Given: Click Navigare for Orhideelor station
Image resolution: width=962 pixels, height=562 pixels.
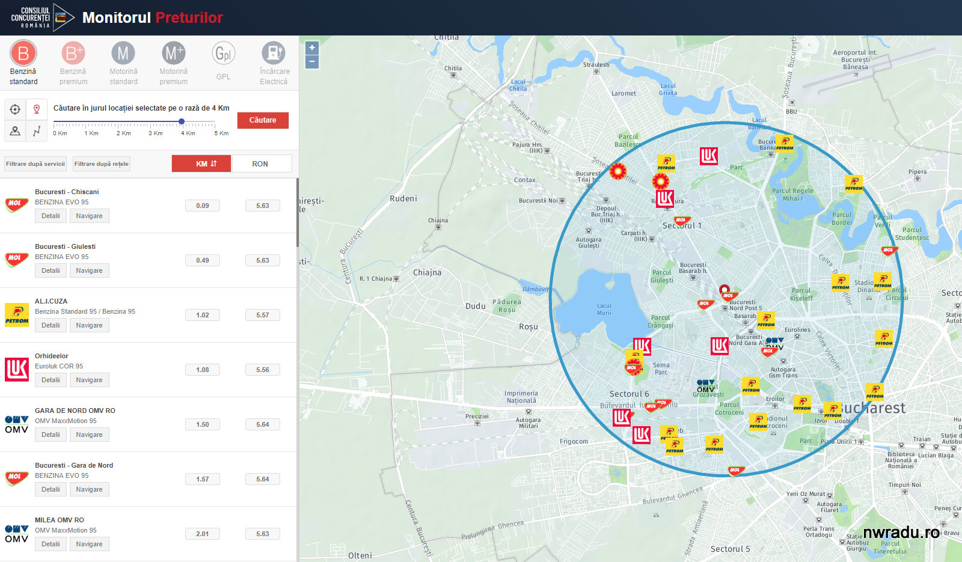Looking at the screenshot, I should tap(89, 380).
